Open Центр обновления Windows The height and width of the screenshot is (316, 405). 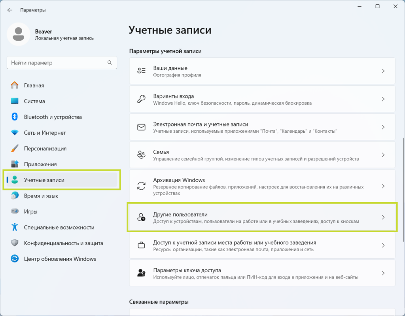(62, 259)
